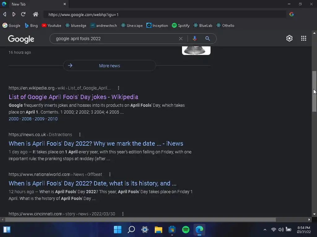The image size is (317, 237).
Task: Jump to the 2000 section of the Wikipedia result
Action: 14,119
